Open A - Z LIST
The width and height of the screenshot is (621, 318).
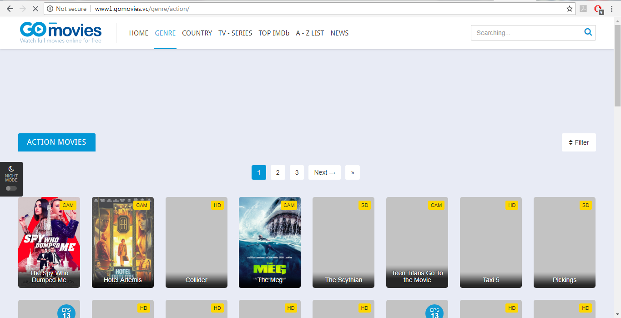(310, 33)
